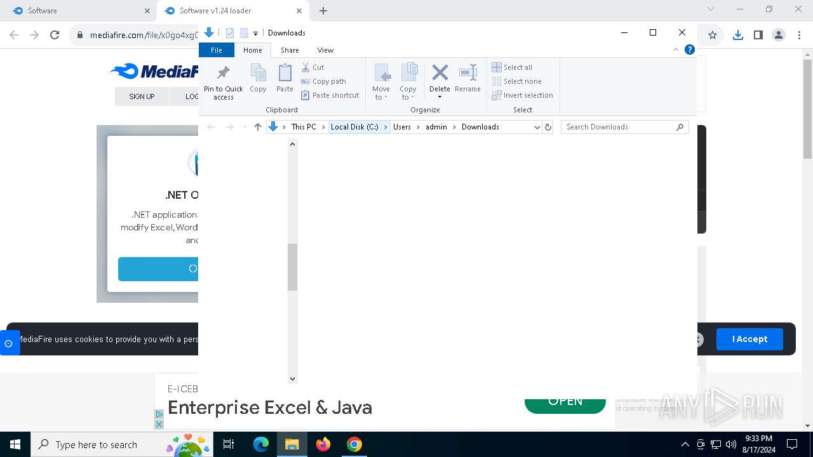Open Chrome side panel icon
813x457 pixels.
(x=758, y=36)
